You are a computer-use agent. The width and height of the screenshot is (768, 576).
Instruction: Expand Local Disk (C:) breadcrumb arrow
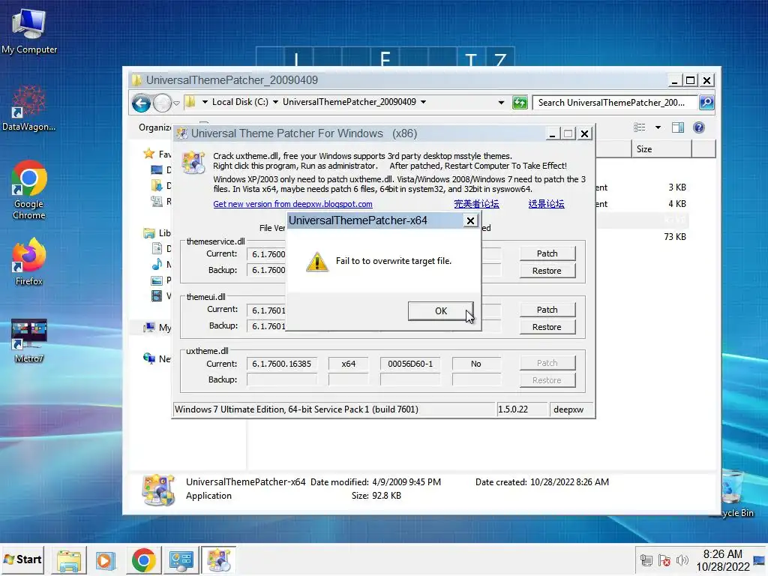click(275, 102)
